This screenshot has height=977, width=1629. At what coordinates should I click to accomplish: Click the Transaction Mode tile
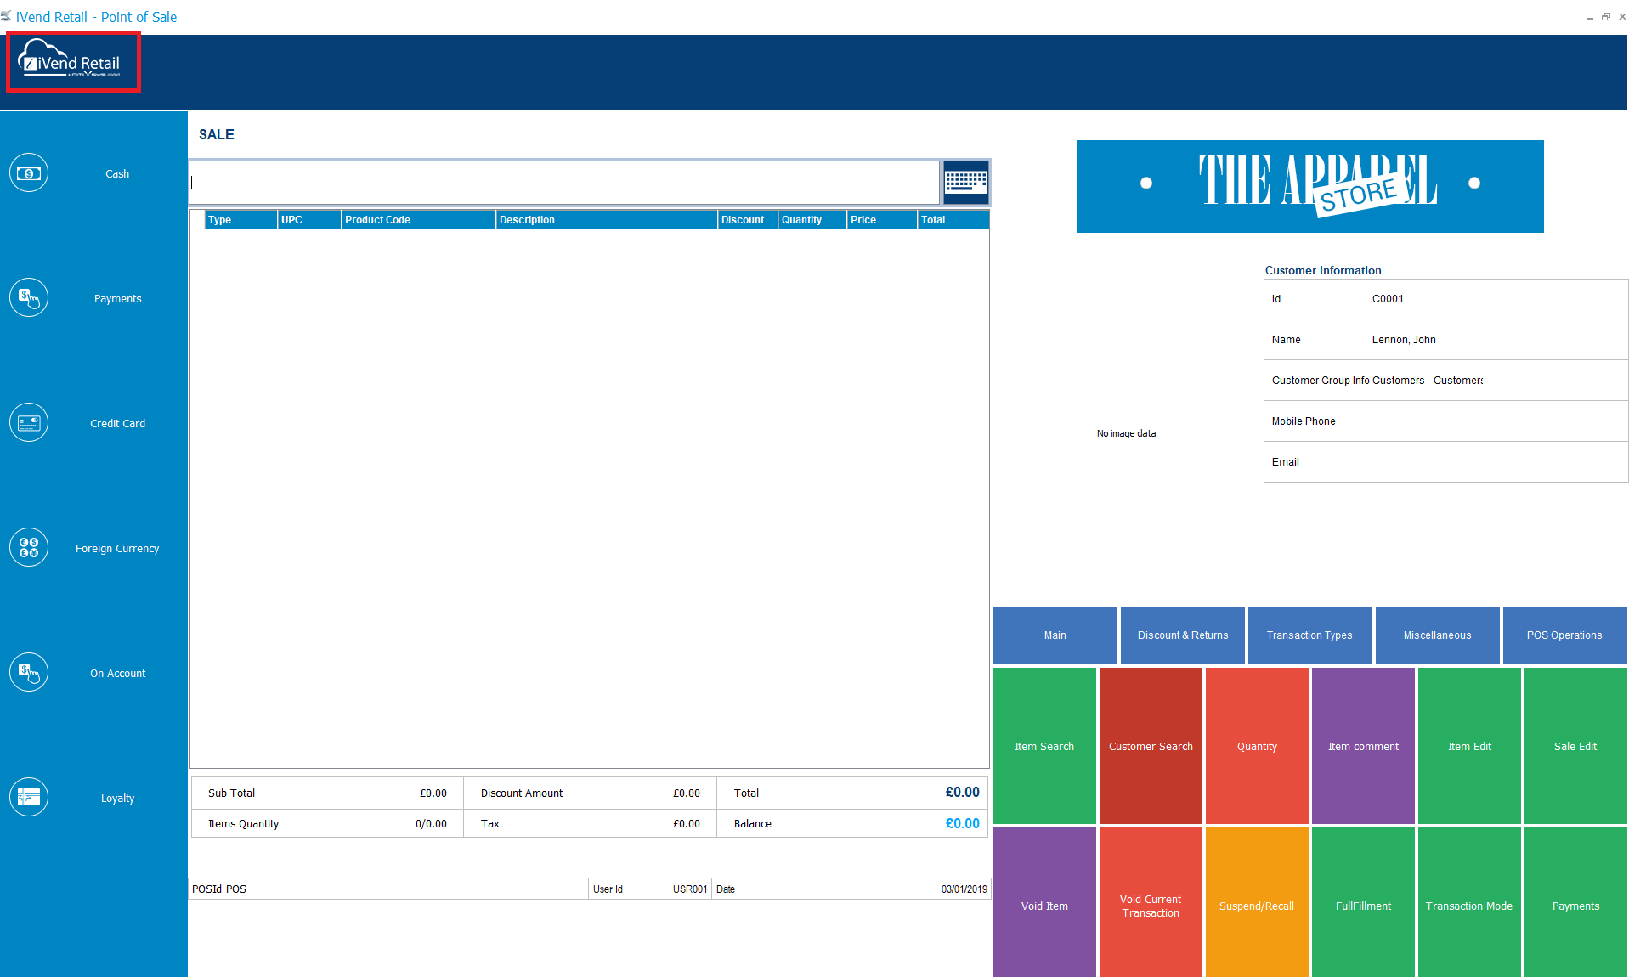click(x=1469, y=902)
